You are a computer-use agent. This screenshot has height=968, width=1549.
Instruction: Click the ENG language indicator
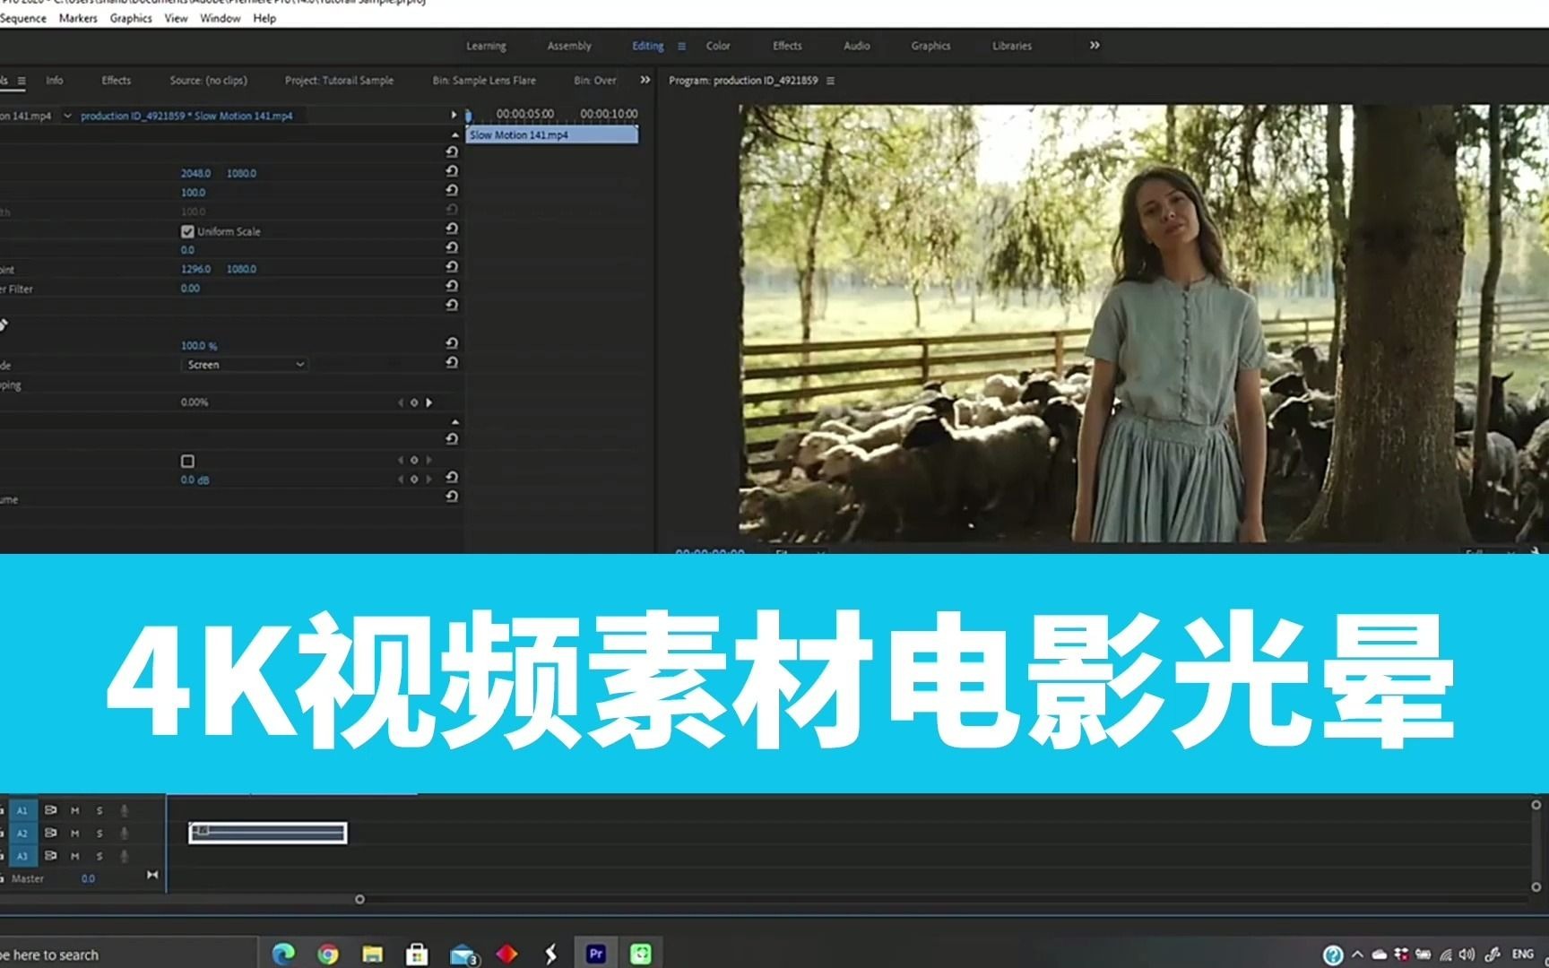[1523, 955]
